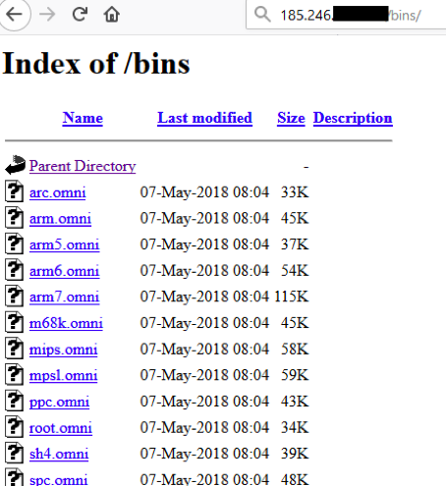Click the unknown-file icon beside arm.omni

pyautogui.click(x=14, y=217)
